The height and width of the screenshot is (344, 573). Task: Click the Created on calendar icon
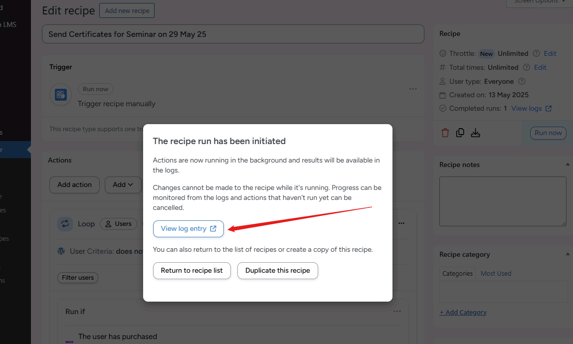pyautogui.click(x=442, y=95)
